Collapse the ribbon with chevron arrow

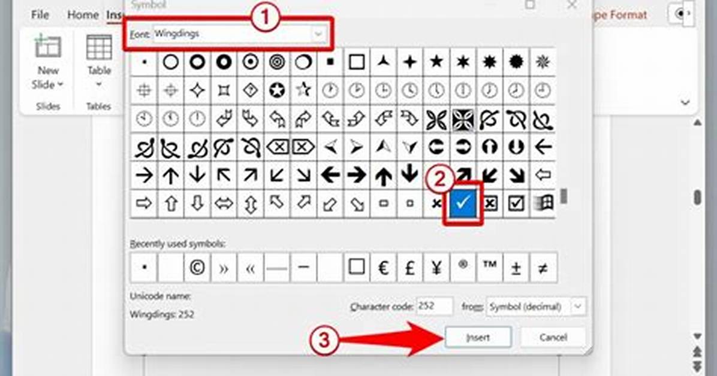click(685, 102)
